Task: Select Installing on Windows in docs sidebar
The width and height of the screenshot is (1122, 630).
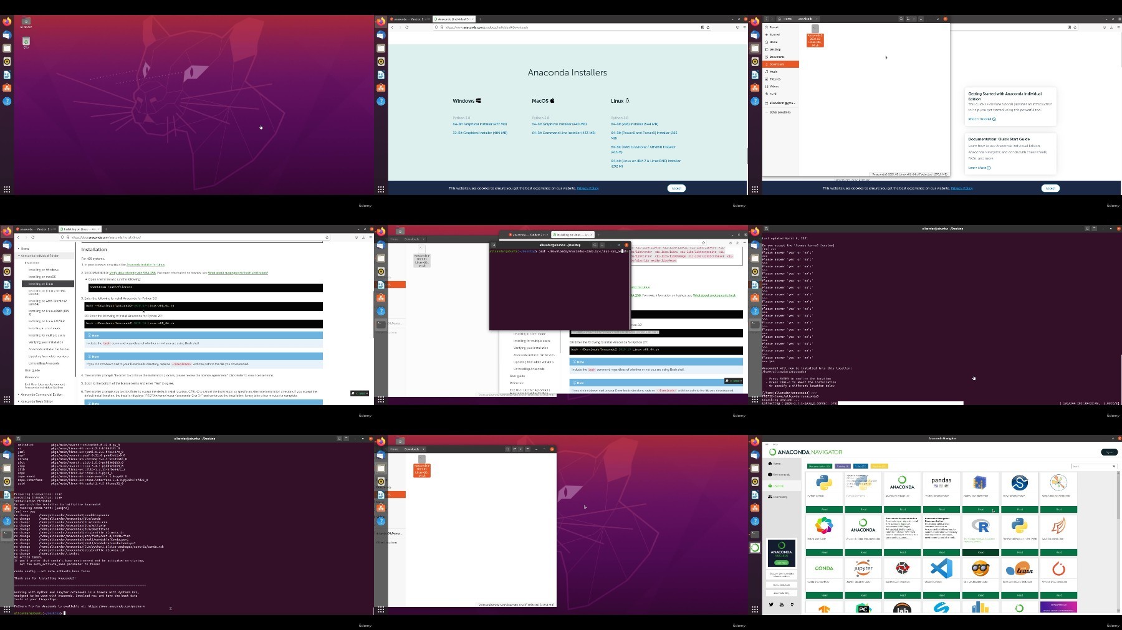Action: point(43,270)
